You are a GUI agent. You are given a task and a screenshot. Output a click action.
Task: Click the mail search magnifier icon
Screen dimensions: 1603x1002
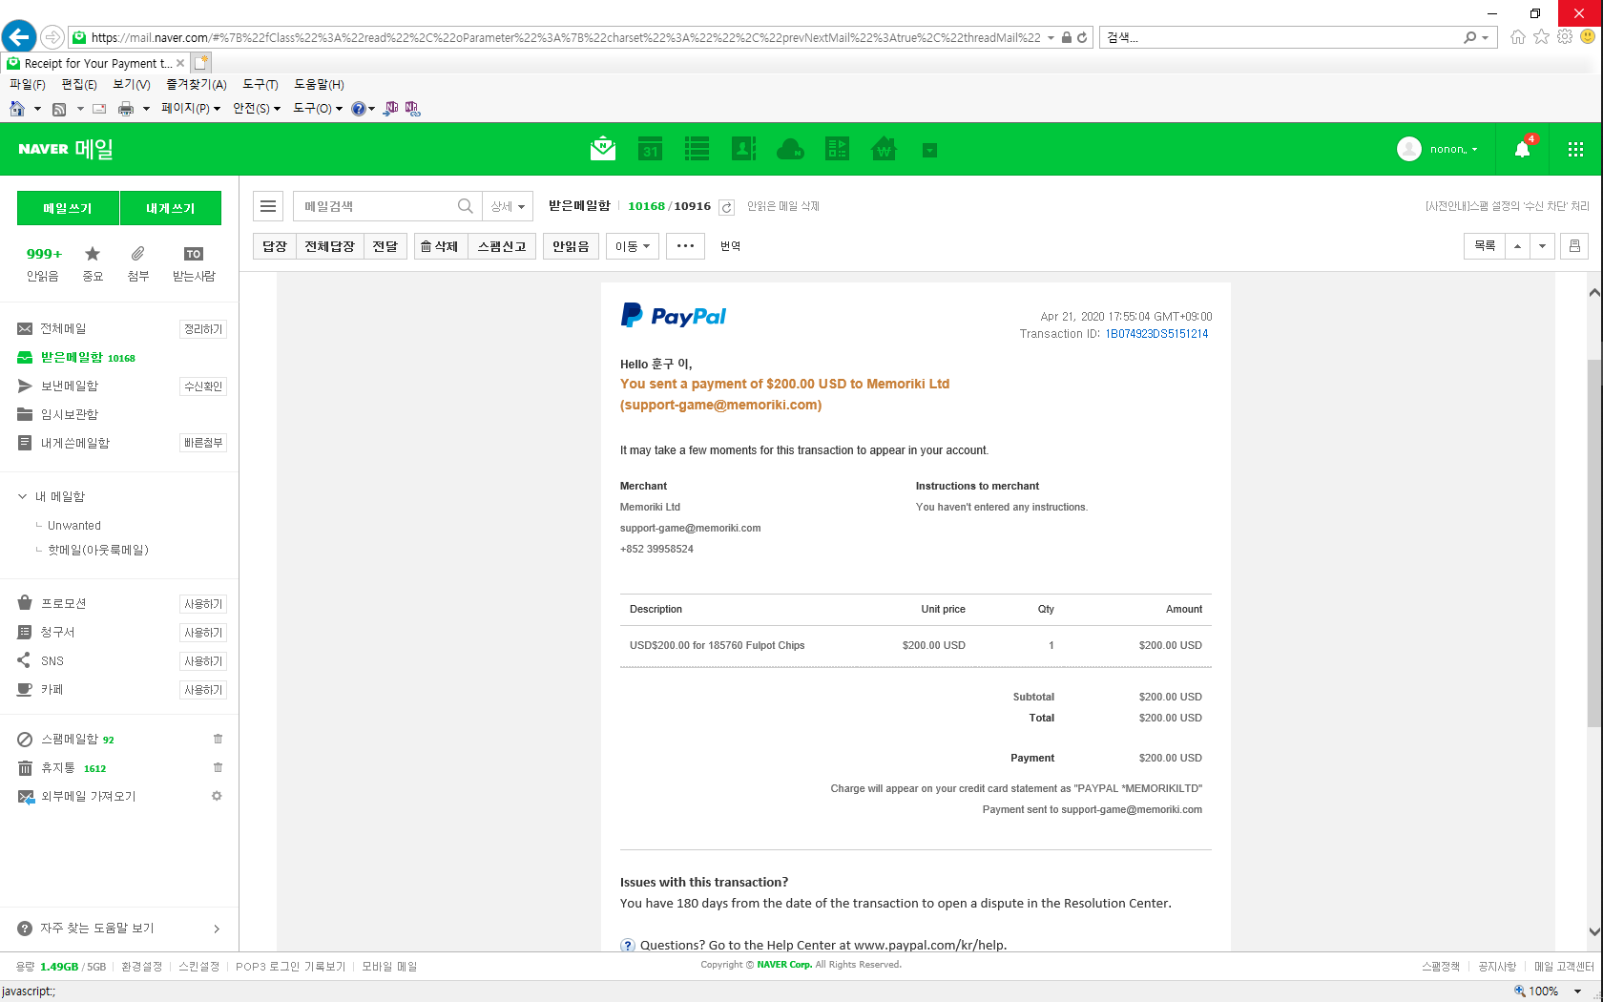[465, 206]
